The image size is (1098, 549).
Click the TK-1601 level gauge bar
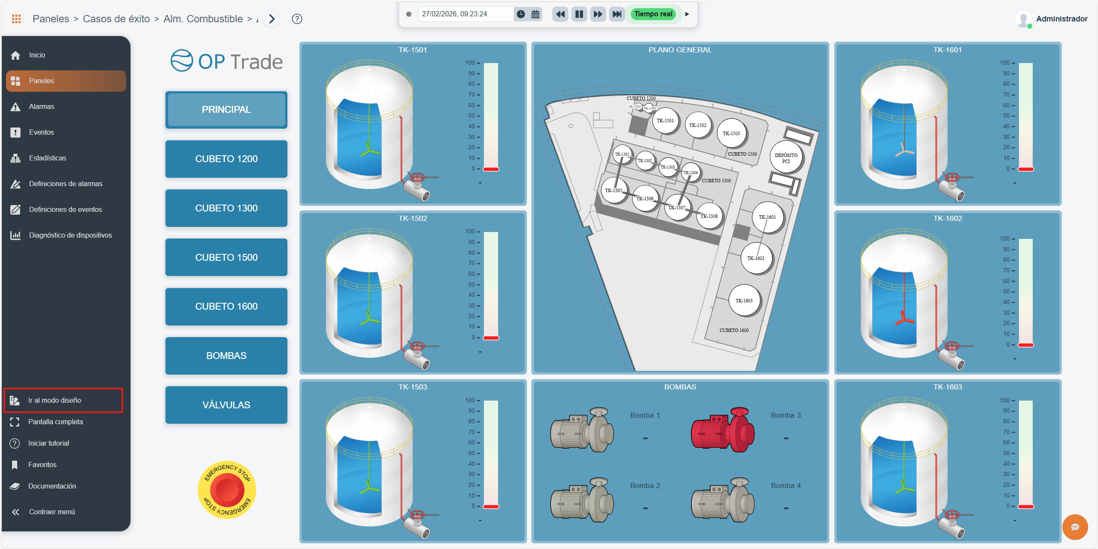pos(1025,117)
